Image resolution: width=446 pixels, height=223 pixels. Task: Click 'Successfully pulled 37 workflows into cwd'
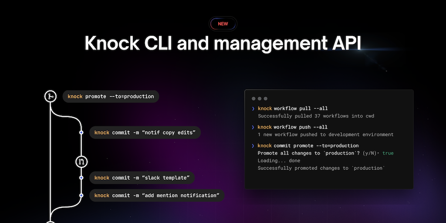[x=316, y=116]
